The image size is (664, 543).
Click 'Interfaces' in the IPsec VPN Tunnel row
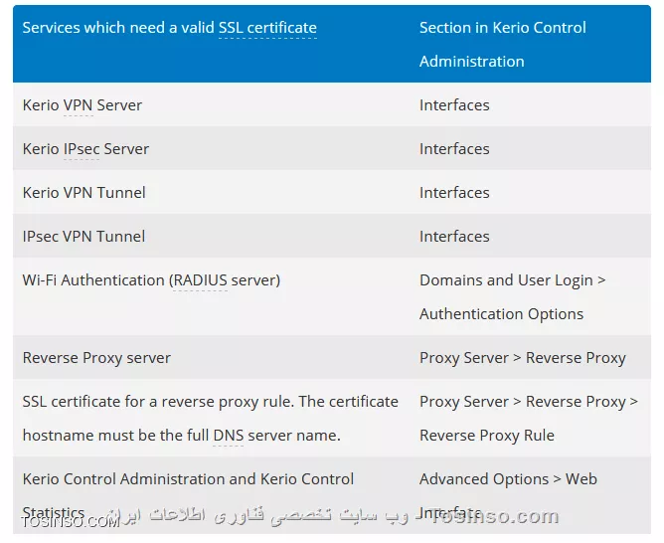454,237
